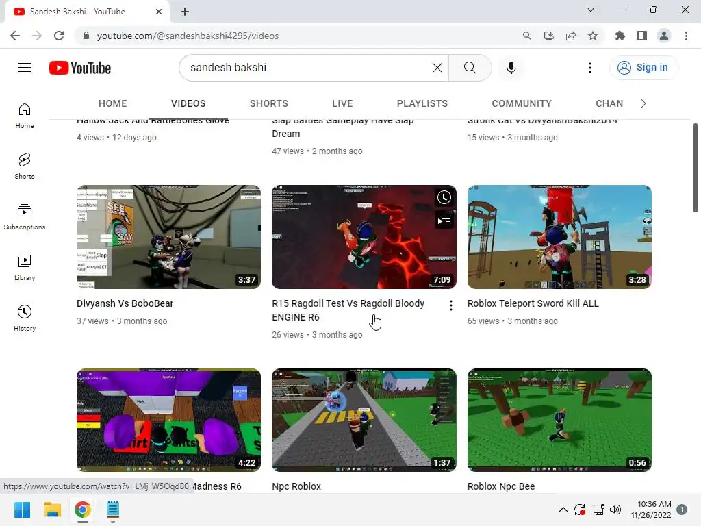Viewport: 701px width, 526px height.
Task: Open the Chrome profile avatar
Action: [664, 36]
